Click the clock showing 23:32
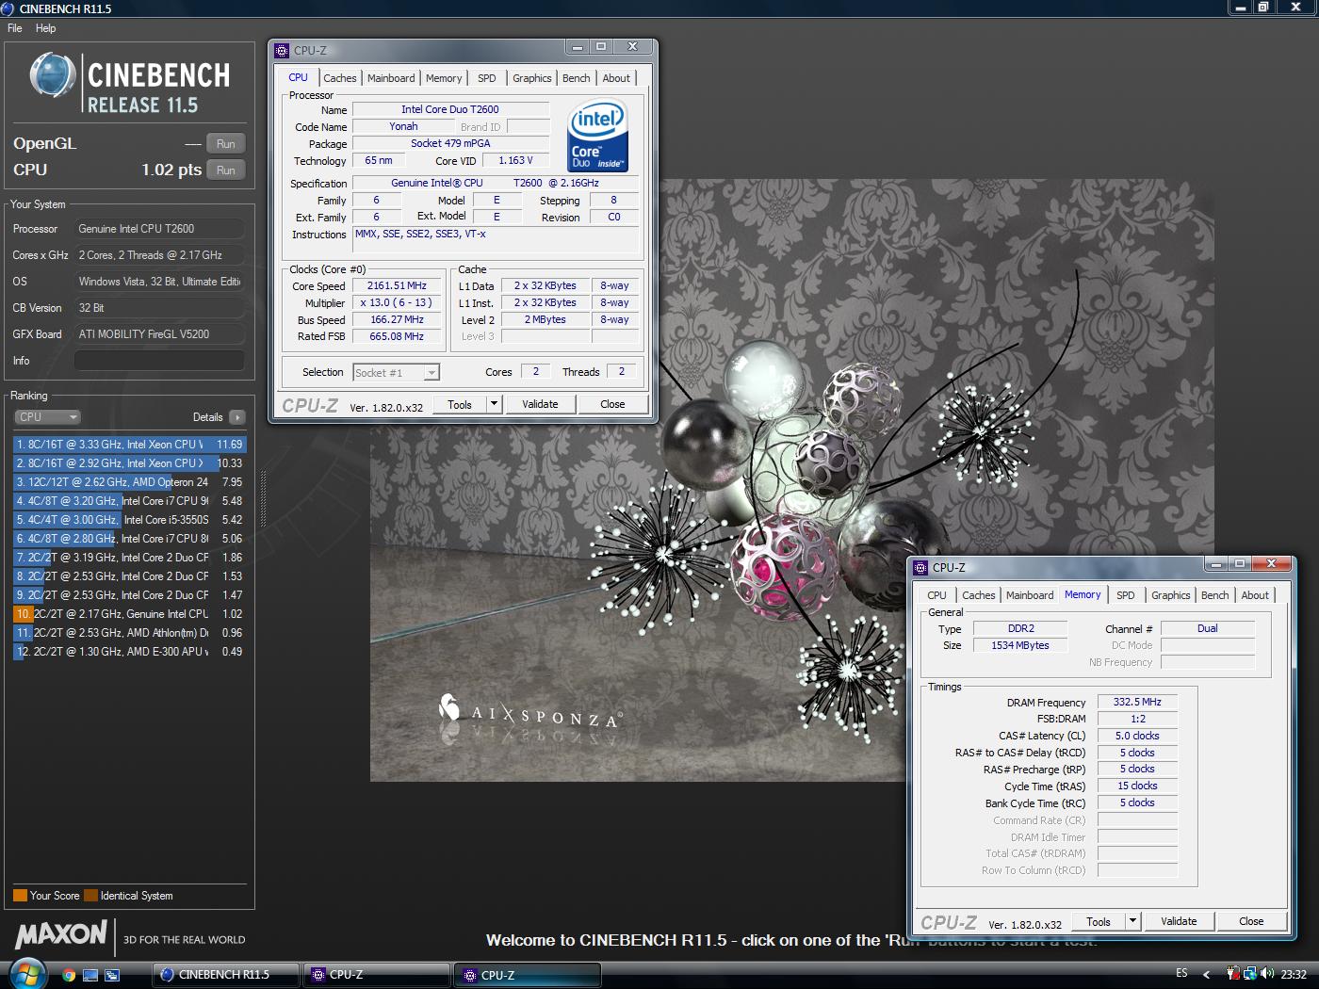The image size is (1319, 989). 1294,974
